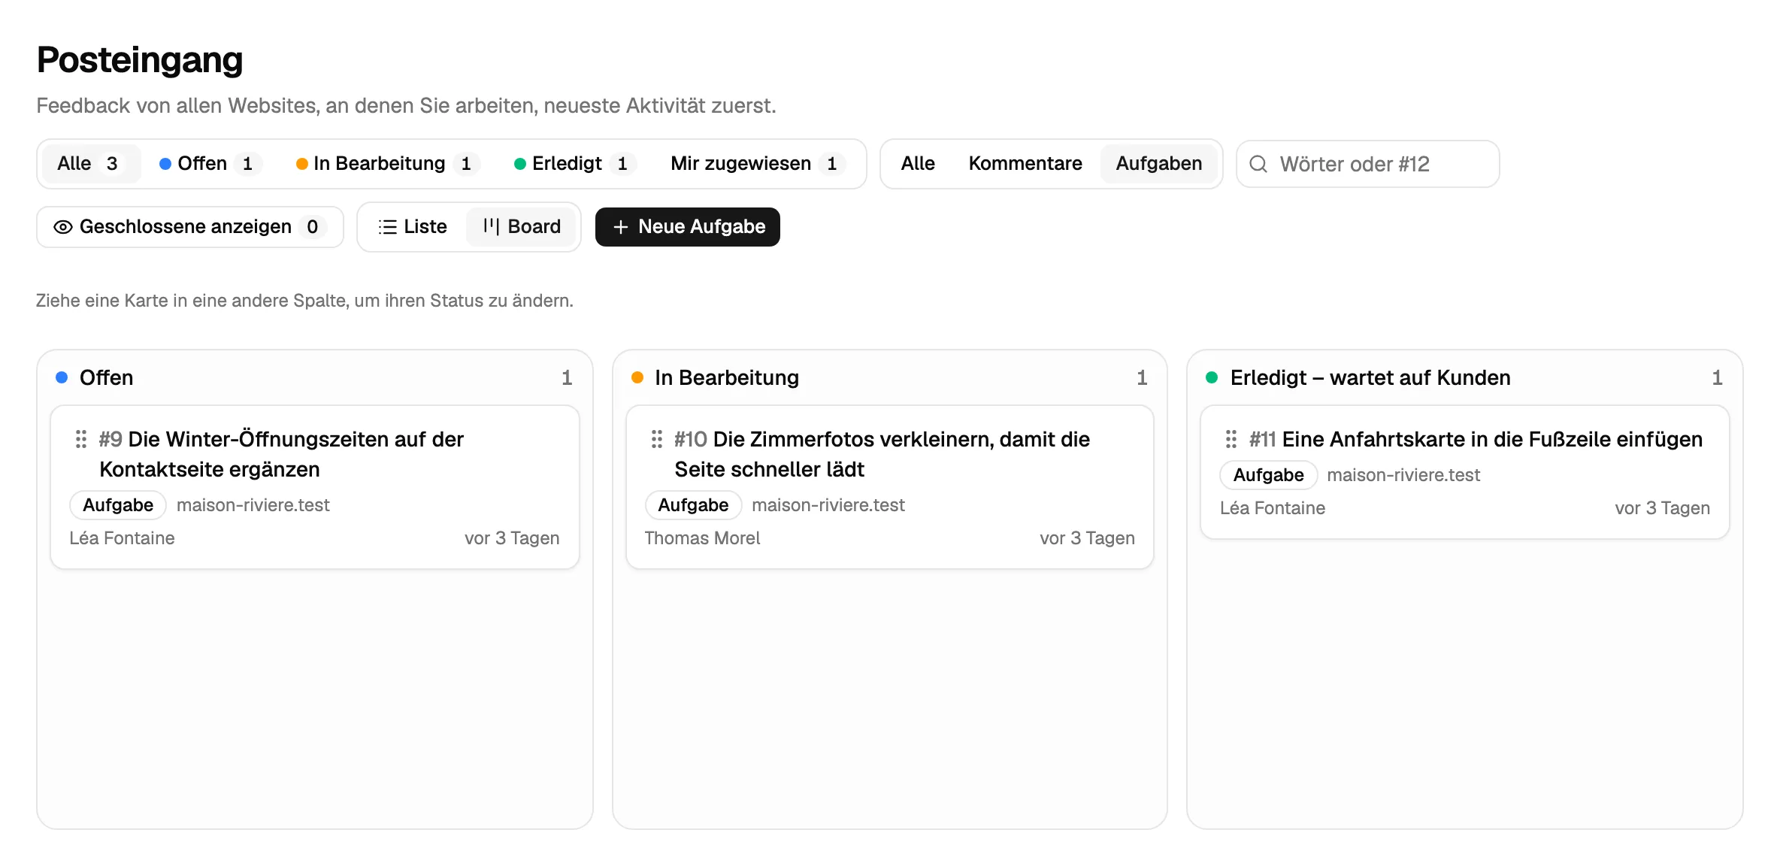Open task #10 Zimmerfotos verkleinern
Image resolution: width=1780 pixels, height=866 pixels.
pyautogui.click(x=882, y=454)
